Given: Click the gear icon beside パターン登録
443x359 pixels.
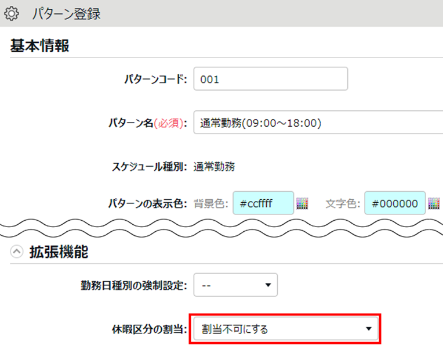Looking at the screenshot, I should coord(12,13).
